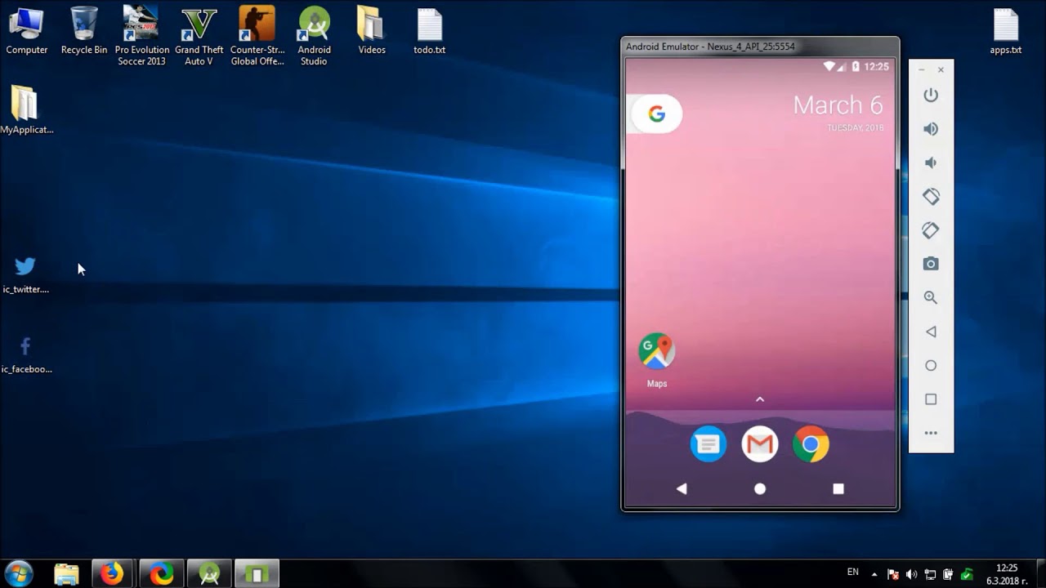Select Pro Evolution Soccer 2013 shortcut

click(x=141, y=35)
